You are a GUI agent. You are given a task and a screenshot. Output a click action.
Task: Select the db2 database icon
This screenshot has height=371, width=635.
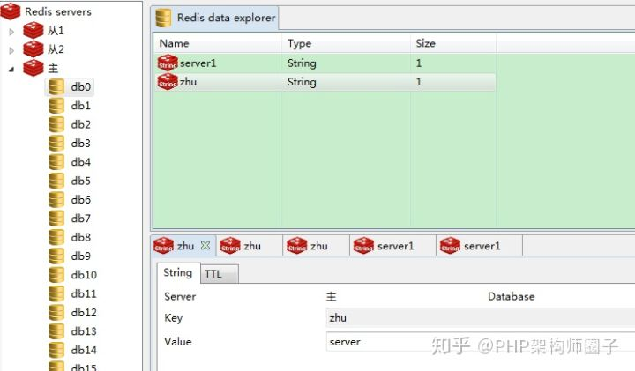(56, 124)
